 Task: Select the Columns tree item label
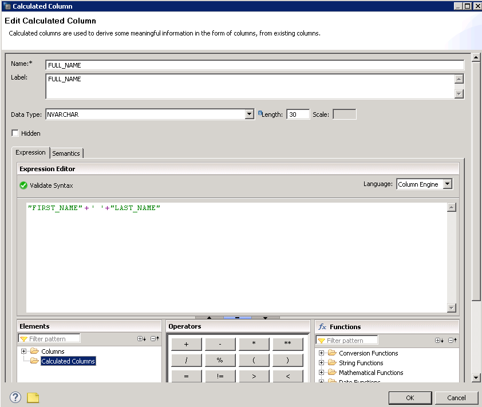(x=53, y=351)
